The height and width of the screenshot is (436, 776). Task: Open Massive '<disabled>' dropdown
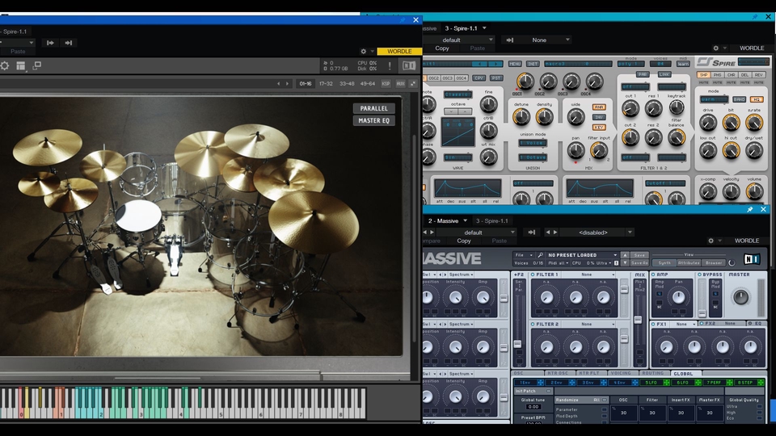point(597,233)
